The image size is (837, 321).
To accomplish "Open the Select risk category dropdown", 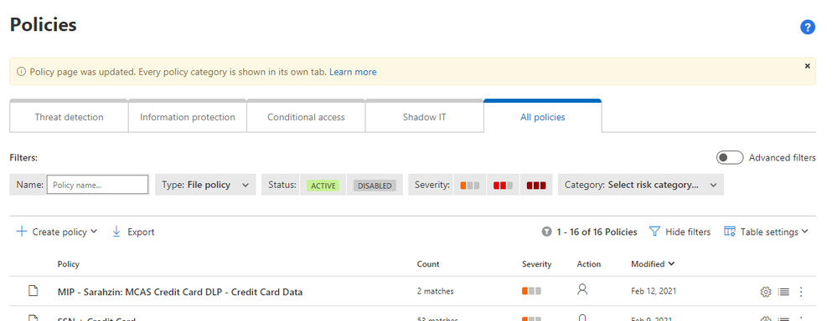I will (641, 185).
